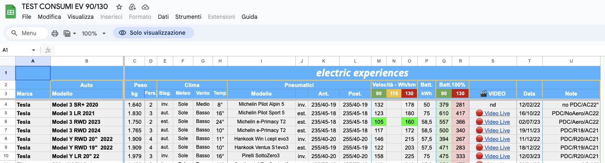
Task: Click the Vento subheader cell
Action: (x=203, y=94)
